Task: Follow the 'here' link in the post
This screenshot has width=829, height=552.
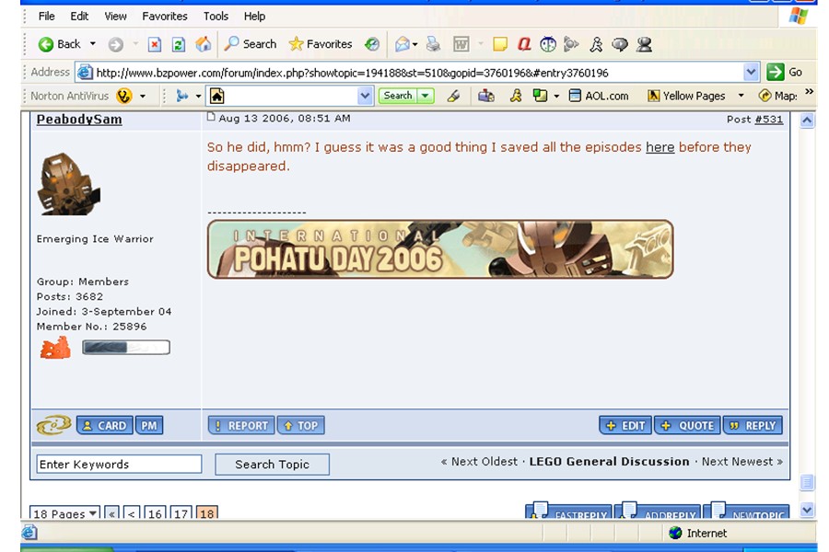Action: point(660,147)
